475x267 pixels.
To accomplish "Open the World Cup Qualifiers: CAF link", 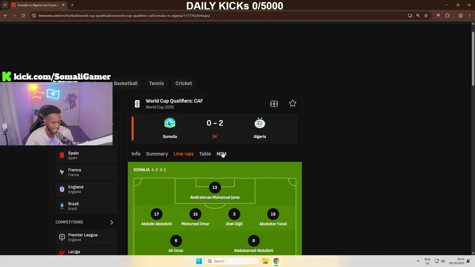I will tap(174, 101).
